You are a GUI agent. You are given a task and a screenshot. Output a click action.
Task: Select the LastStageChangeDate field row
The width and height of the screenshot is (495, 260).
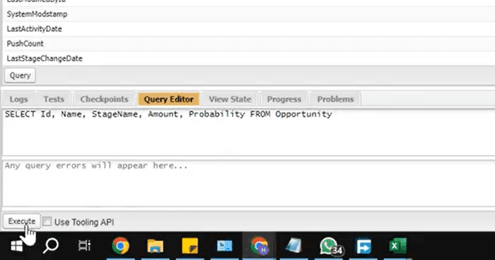(x=249, y=58)
